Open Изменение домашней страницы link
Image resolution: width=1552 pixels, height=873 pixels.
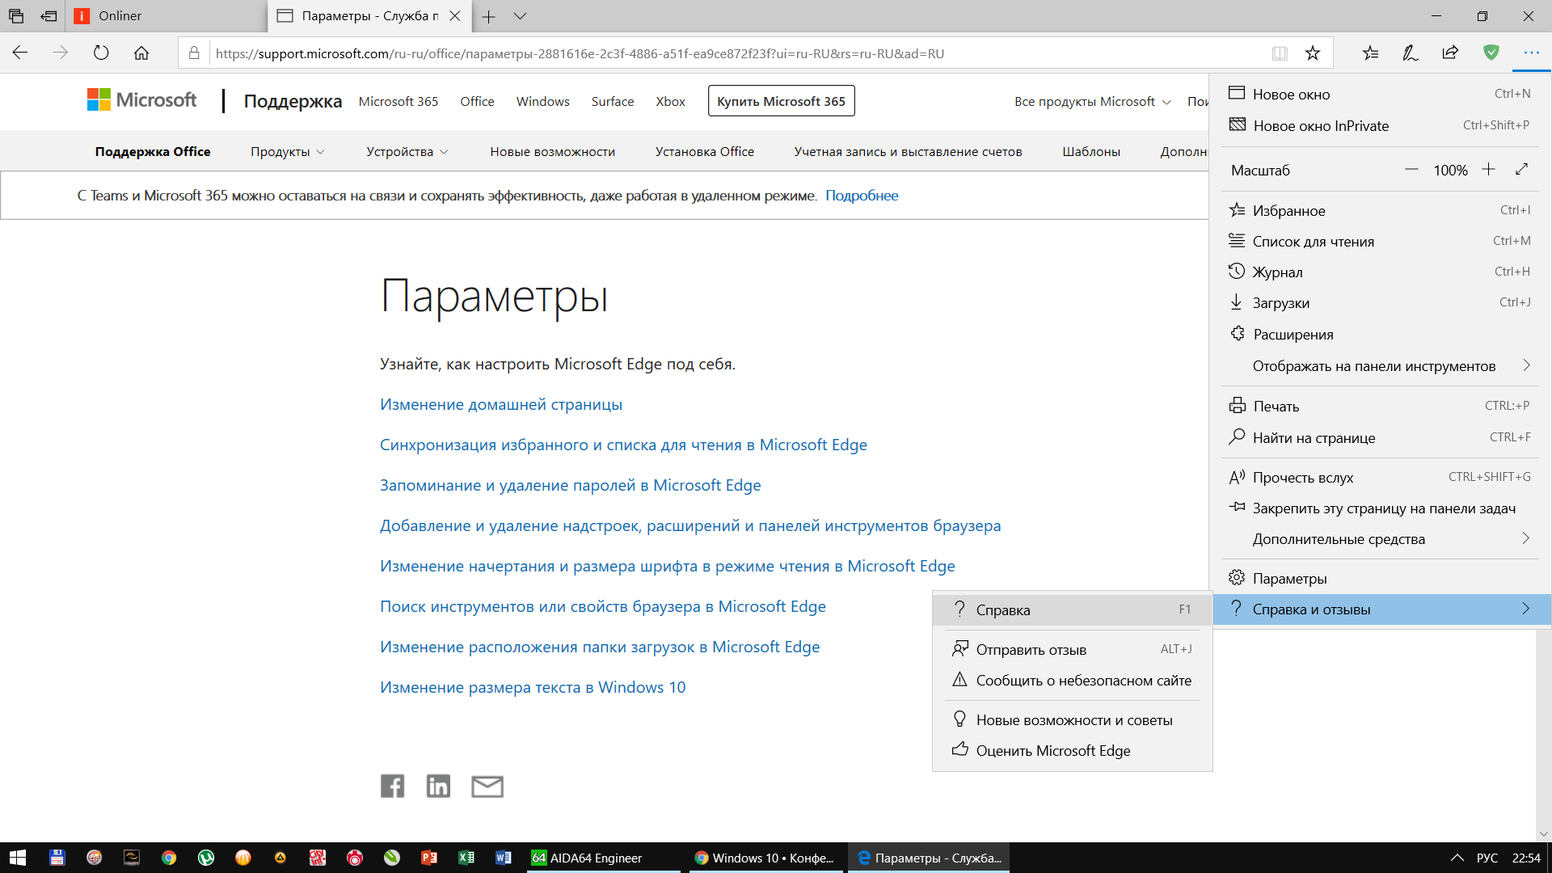[501, 404]
